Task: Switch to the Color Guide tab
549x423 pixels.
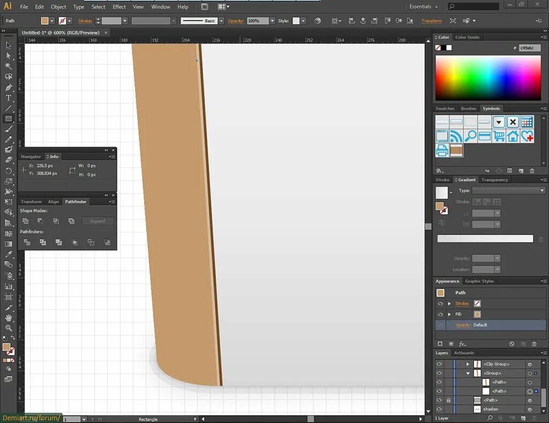Action: (x=467, y=37)
